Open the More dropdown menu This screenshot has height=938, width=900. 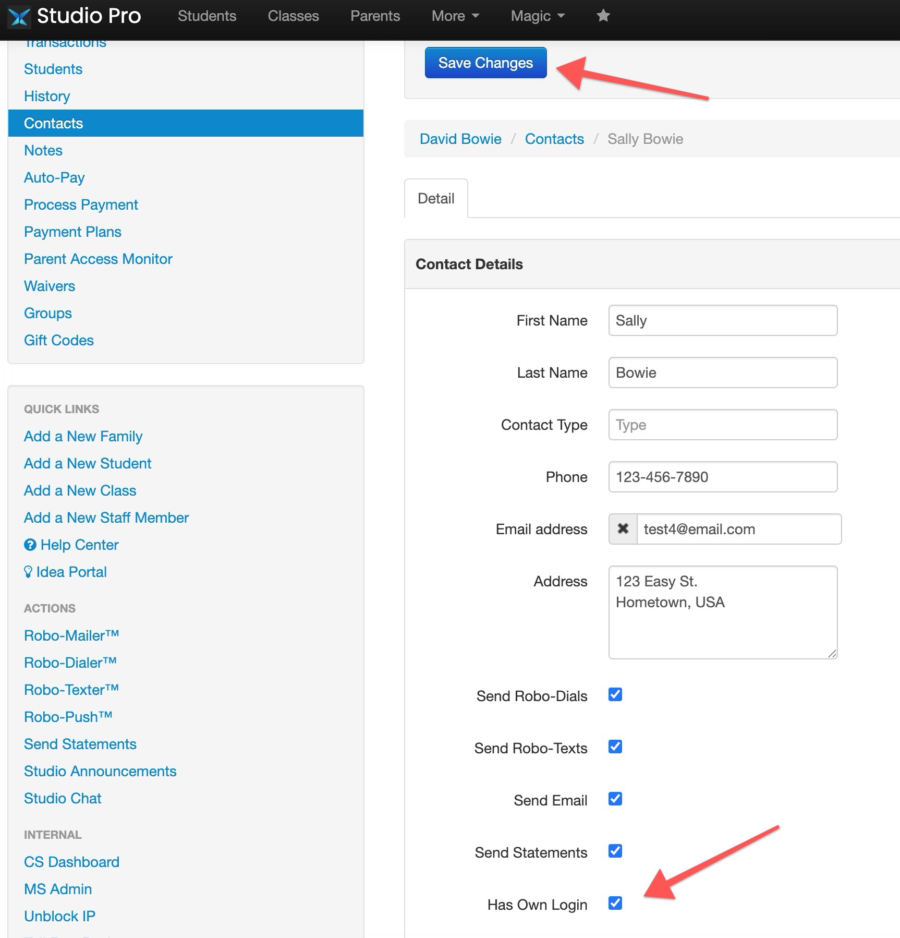pos(455,16)
